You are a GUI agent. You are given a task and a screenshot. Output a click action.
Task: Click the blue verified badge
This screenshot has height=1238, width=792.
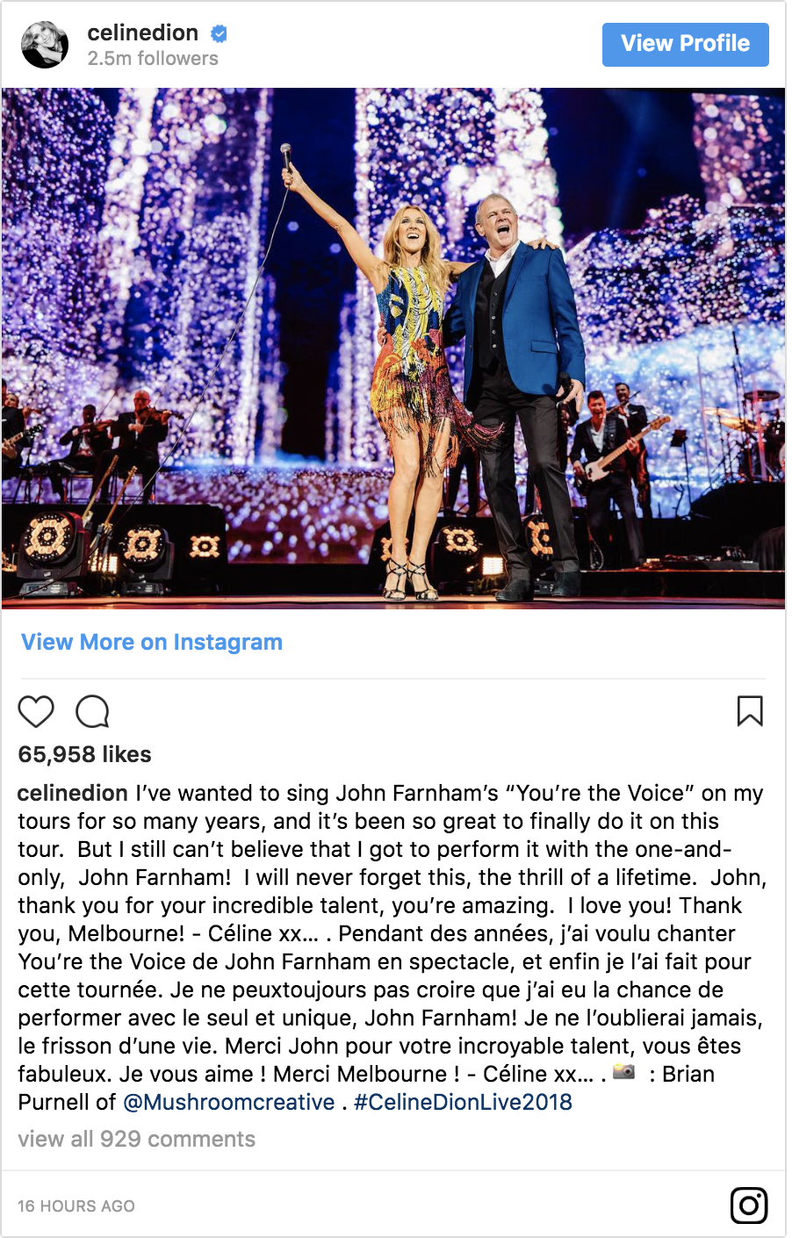click(219, 34)
